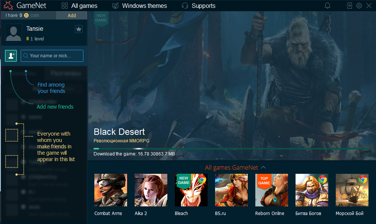Click the gold coin icon
The height and width of the screenshot is (224, 376).
click(x=26, y=15)
